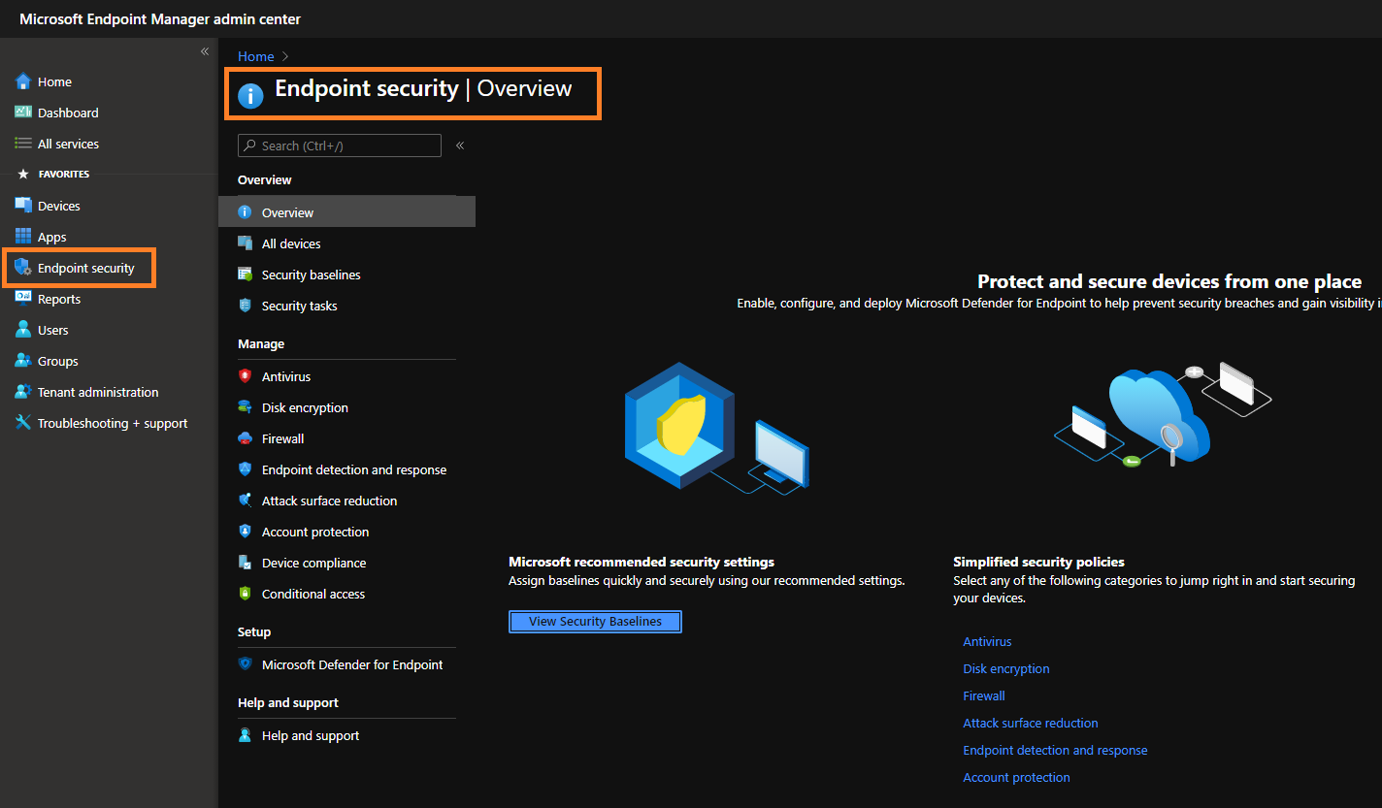Open Home in the left navigation
The image size is (1382, 808).
54,81
